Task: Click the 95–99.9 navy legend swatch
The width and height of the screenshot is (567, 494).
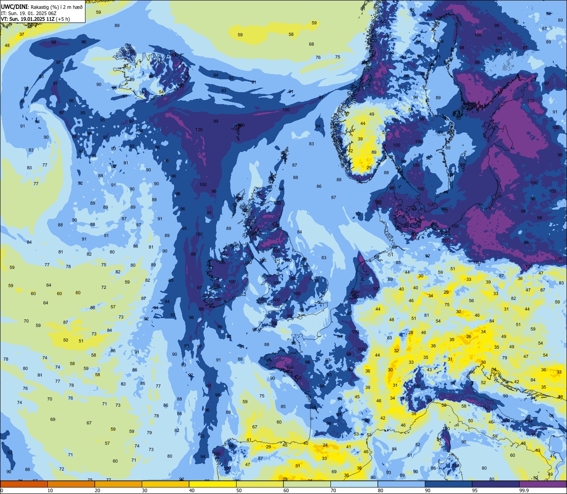Action: point(496,484)
